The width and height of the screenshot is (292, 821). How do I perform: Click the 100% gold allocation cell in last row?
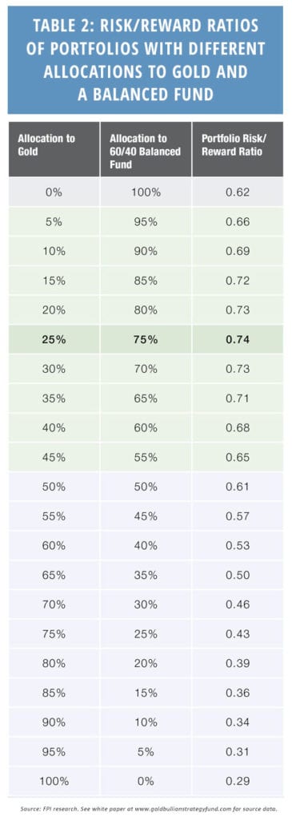[54, 781]
